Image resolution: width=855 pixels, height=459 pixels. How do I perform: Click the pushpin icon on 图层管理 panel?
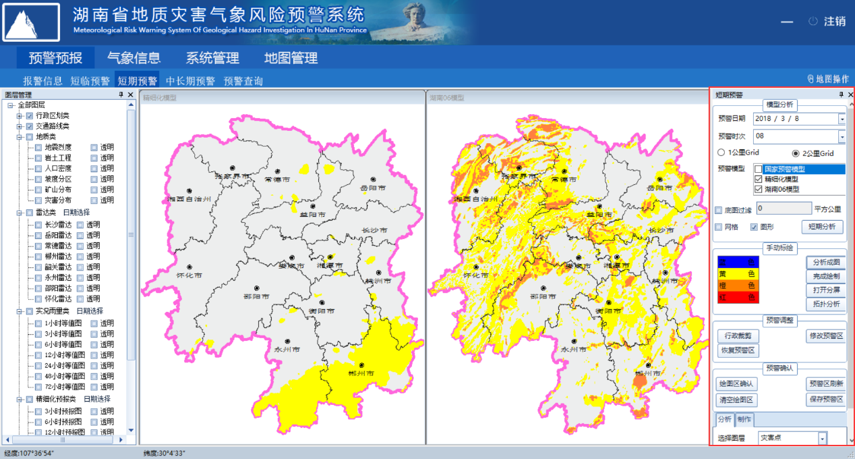(x=121, y=94)
